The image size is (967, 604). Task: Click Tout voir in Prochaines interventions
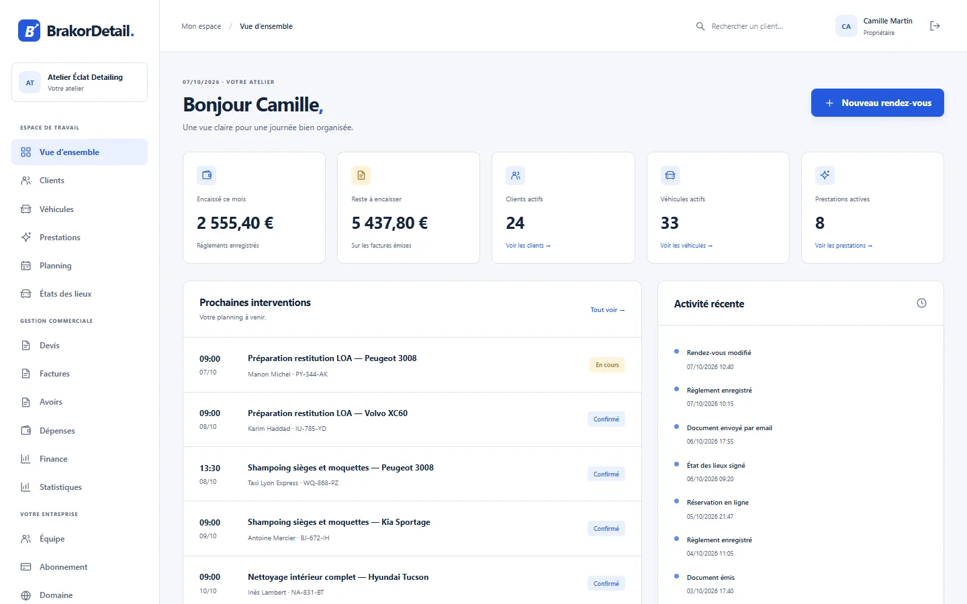(607, 310)
